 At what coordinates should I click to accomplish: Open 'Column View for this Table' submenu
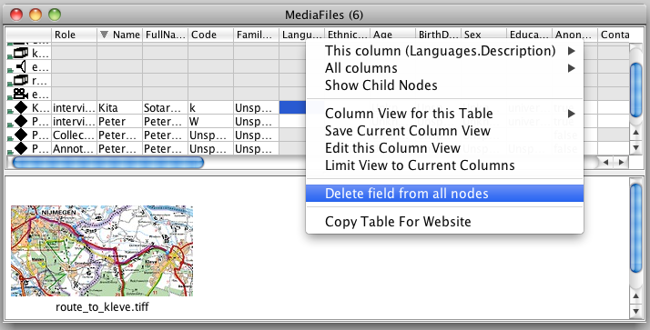pos(444,113)
